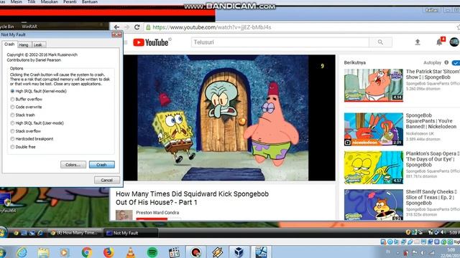Viewport: 460px width, 258px height.
Task: Toggle the Autoplay switch
Action: tap(456, 62)
